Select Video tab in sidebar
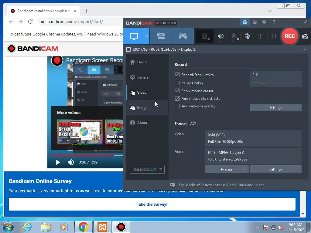The image size is (311, 233). [147, 92]
